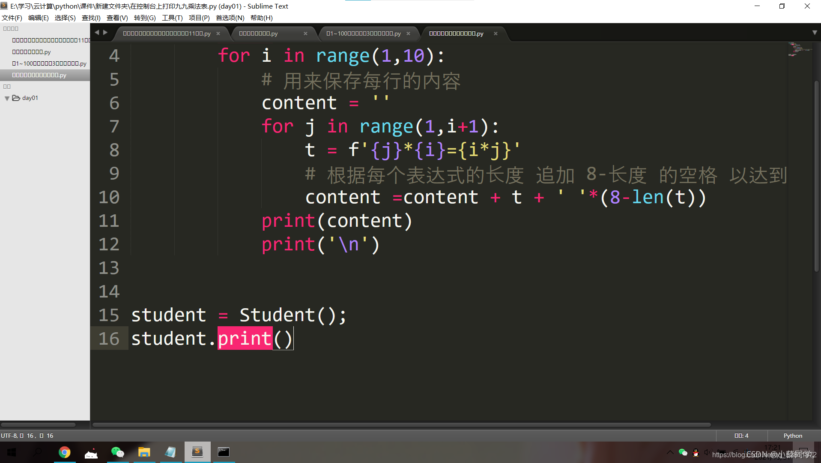The height and width of the screenshot is (463, 821).
Task: Switch to the second tab beside the 1100.py tab
Action: (x=258, y=33)
